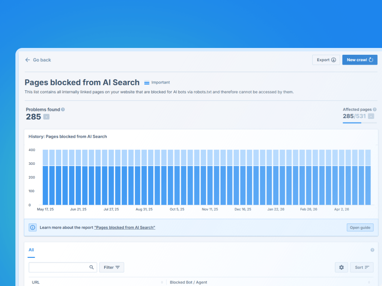
Task: Start a New crawl
Action: (x=360, y=60)
